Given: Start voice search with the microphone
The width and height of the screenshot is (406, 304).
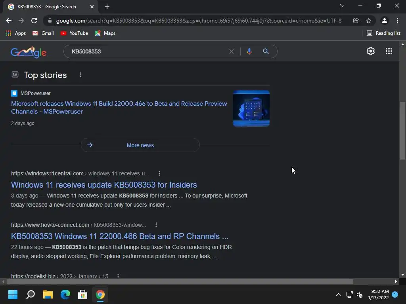Looking at the screenshot, I should tap(249, 51).
